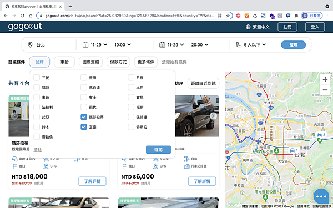Uncheck the 瑪莎拉蒂 brand checkbox
This screenshot has height=208, width=333.
(84, 117)
